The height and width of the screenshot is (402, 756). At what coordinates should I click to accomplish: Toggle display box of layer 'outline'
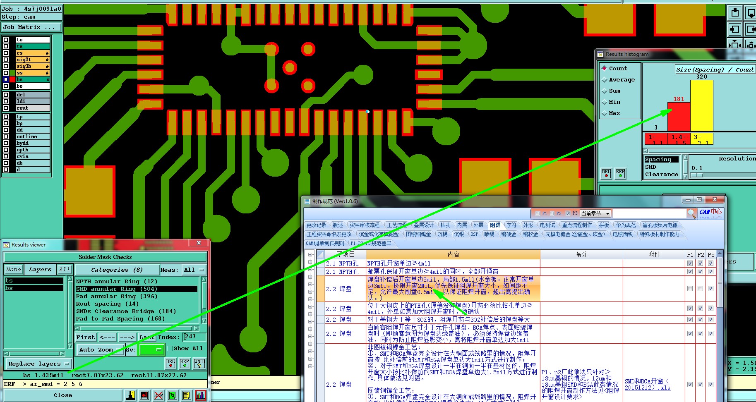pos(6,136)
